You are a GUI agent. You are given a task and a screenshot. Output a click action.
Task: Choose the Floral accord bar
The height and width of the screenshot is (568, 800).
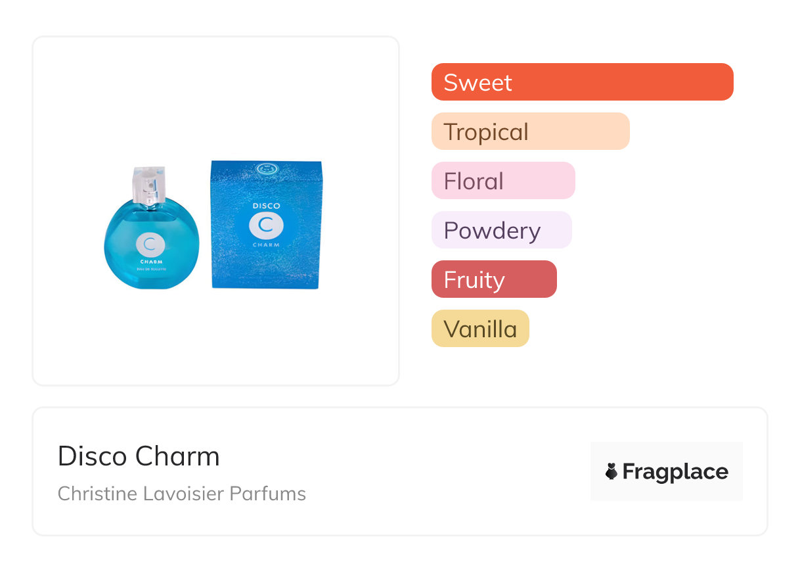pos(502,181)
